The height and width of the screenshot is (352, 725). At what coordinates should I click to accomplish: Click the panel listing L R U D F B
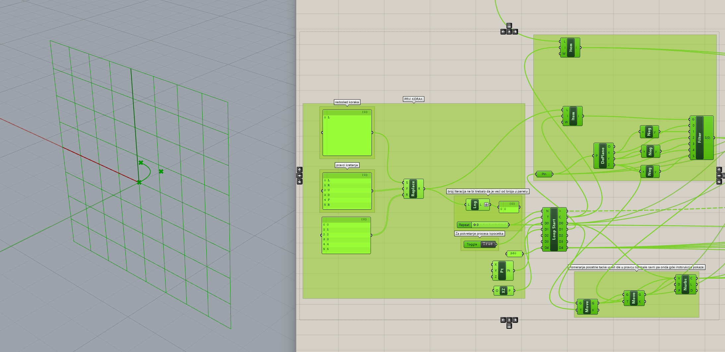347,192
